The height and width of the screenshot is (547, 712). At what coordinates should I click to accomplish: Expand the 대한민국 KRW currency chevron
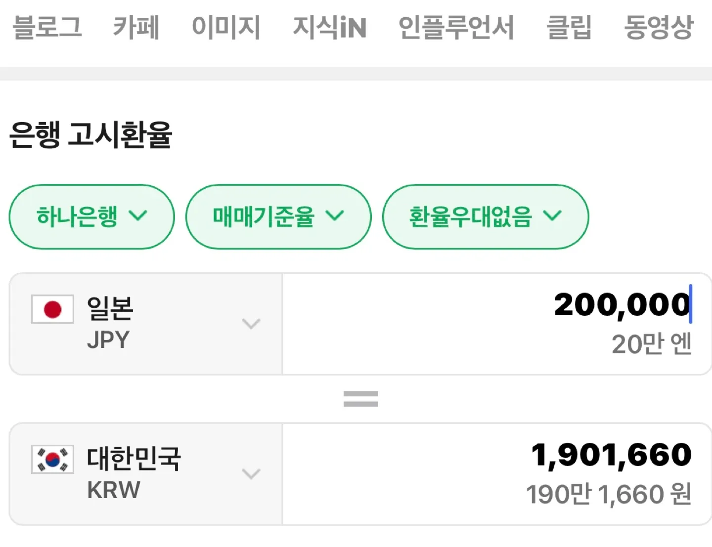[251, 474]
